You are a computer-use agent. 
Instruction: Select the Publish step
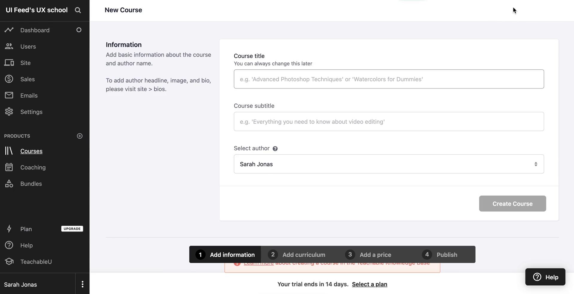(x=439, y=255)
